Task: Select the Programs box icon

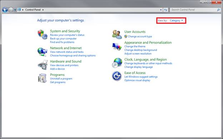Action: tap(42, 78)
